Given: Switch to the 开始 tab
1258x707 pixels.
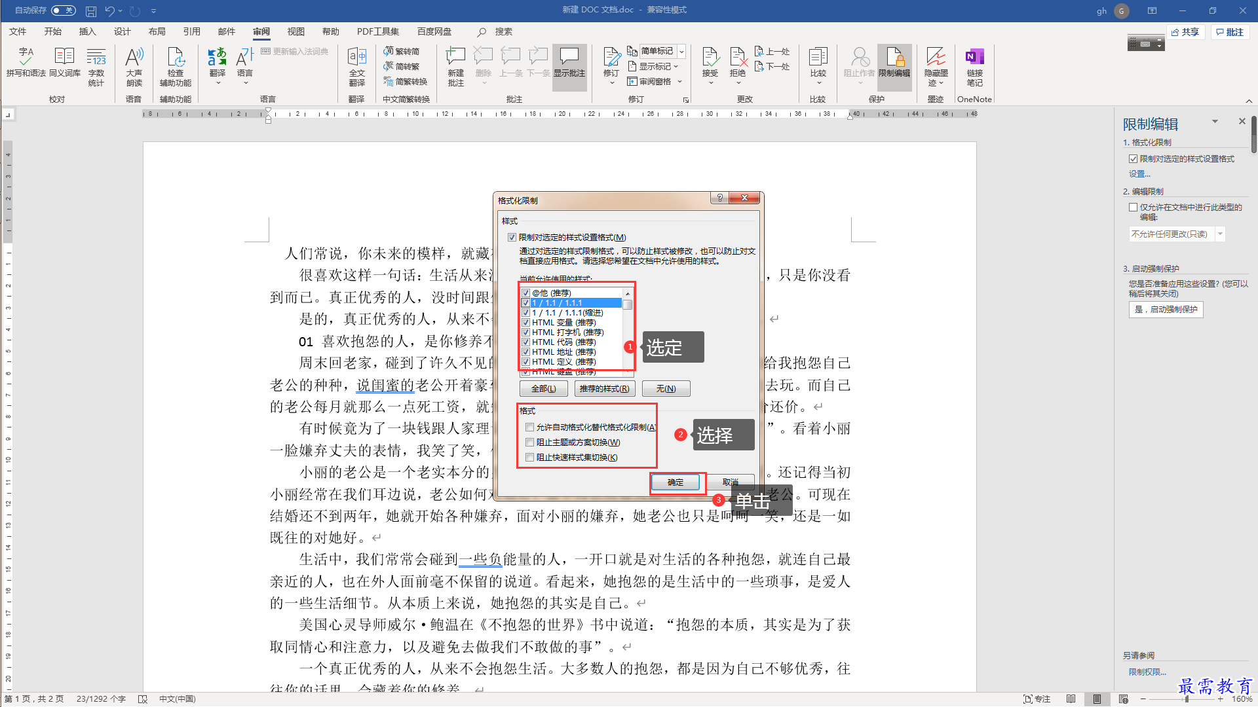Looking at the screenshot, I should (x=52, y=31).
